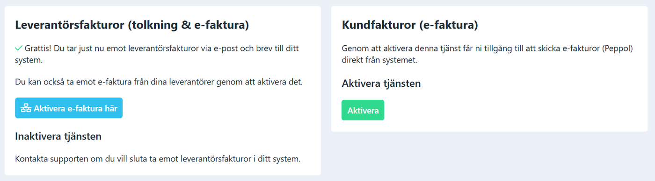This screenshot has width=655, height=181.
Task: Click (e-faktura) in the Kundfakturor heading
Action: [x=449, y=25]
